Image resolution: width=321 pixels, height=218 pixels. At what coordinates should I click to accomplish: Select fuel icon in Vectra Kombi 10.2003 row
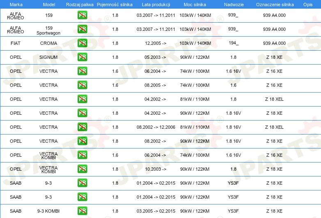82,169
